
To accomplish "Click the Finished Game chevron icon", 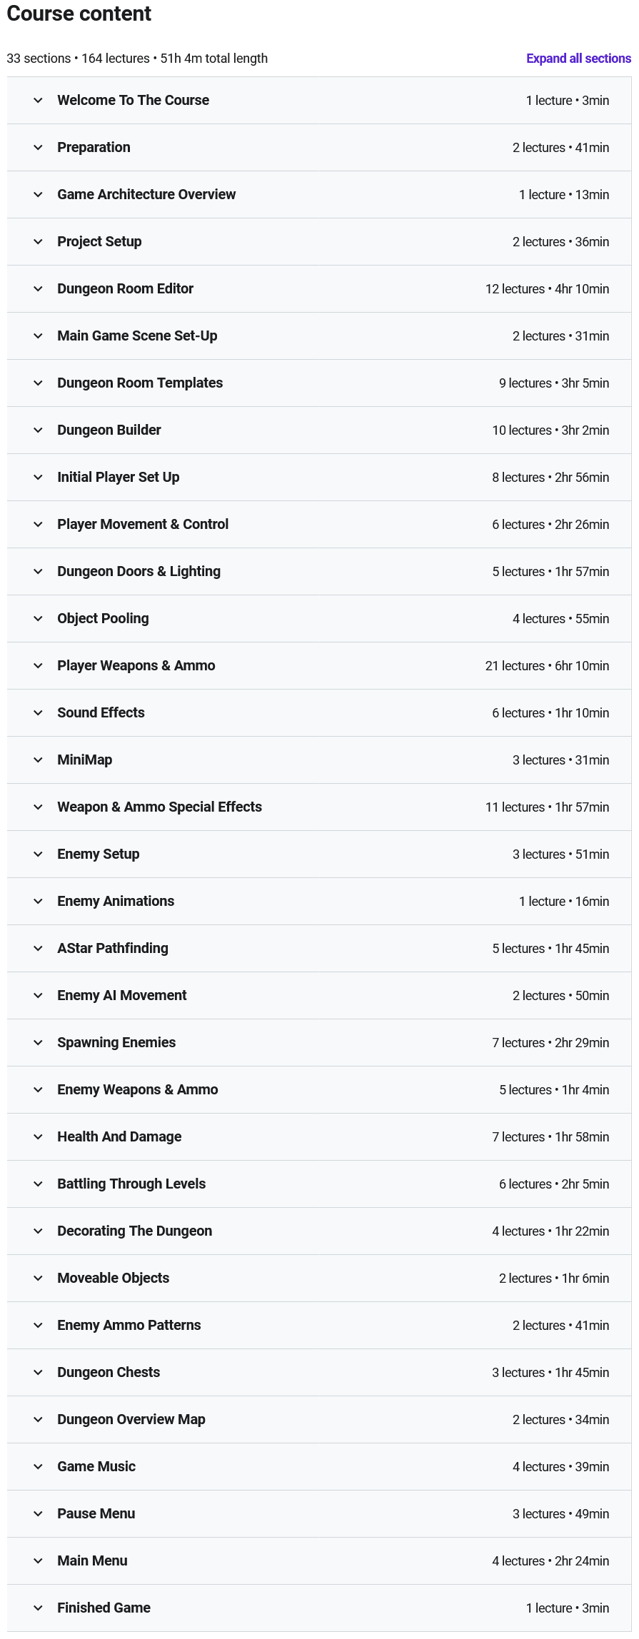I will 38,1608.
